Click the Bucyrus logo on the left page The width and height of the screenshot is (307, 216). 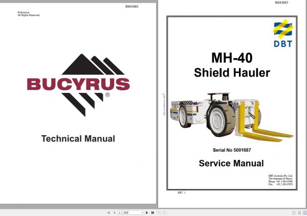point(78,85)
